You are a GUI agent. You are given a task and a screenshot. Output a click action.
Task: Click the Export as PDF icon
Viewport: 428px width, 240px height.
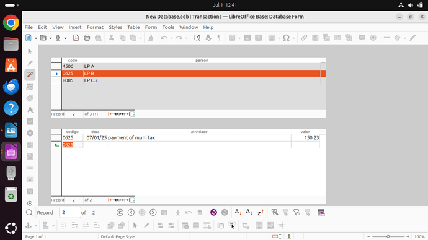(x=76, y=38)
